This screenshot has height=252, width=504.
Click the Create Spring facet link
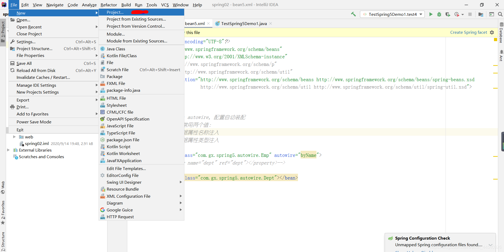pyautogui.click(x=468, y=32)
